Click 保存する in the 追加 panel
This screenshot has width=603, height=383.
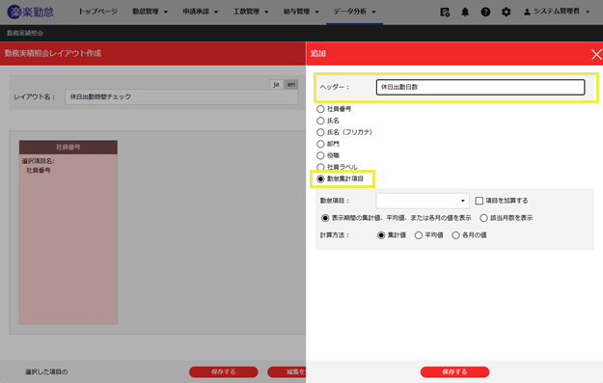point(454,371)
